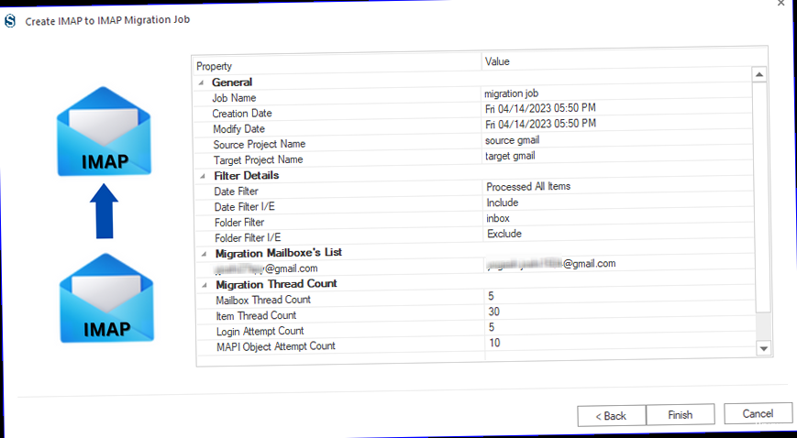Screen dimensions: 797x438
Task: Go to previous step with Back button
Action: (x=610, y=415)
